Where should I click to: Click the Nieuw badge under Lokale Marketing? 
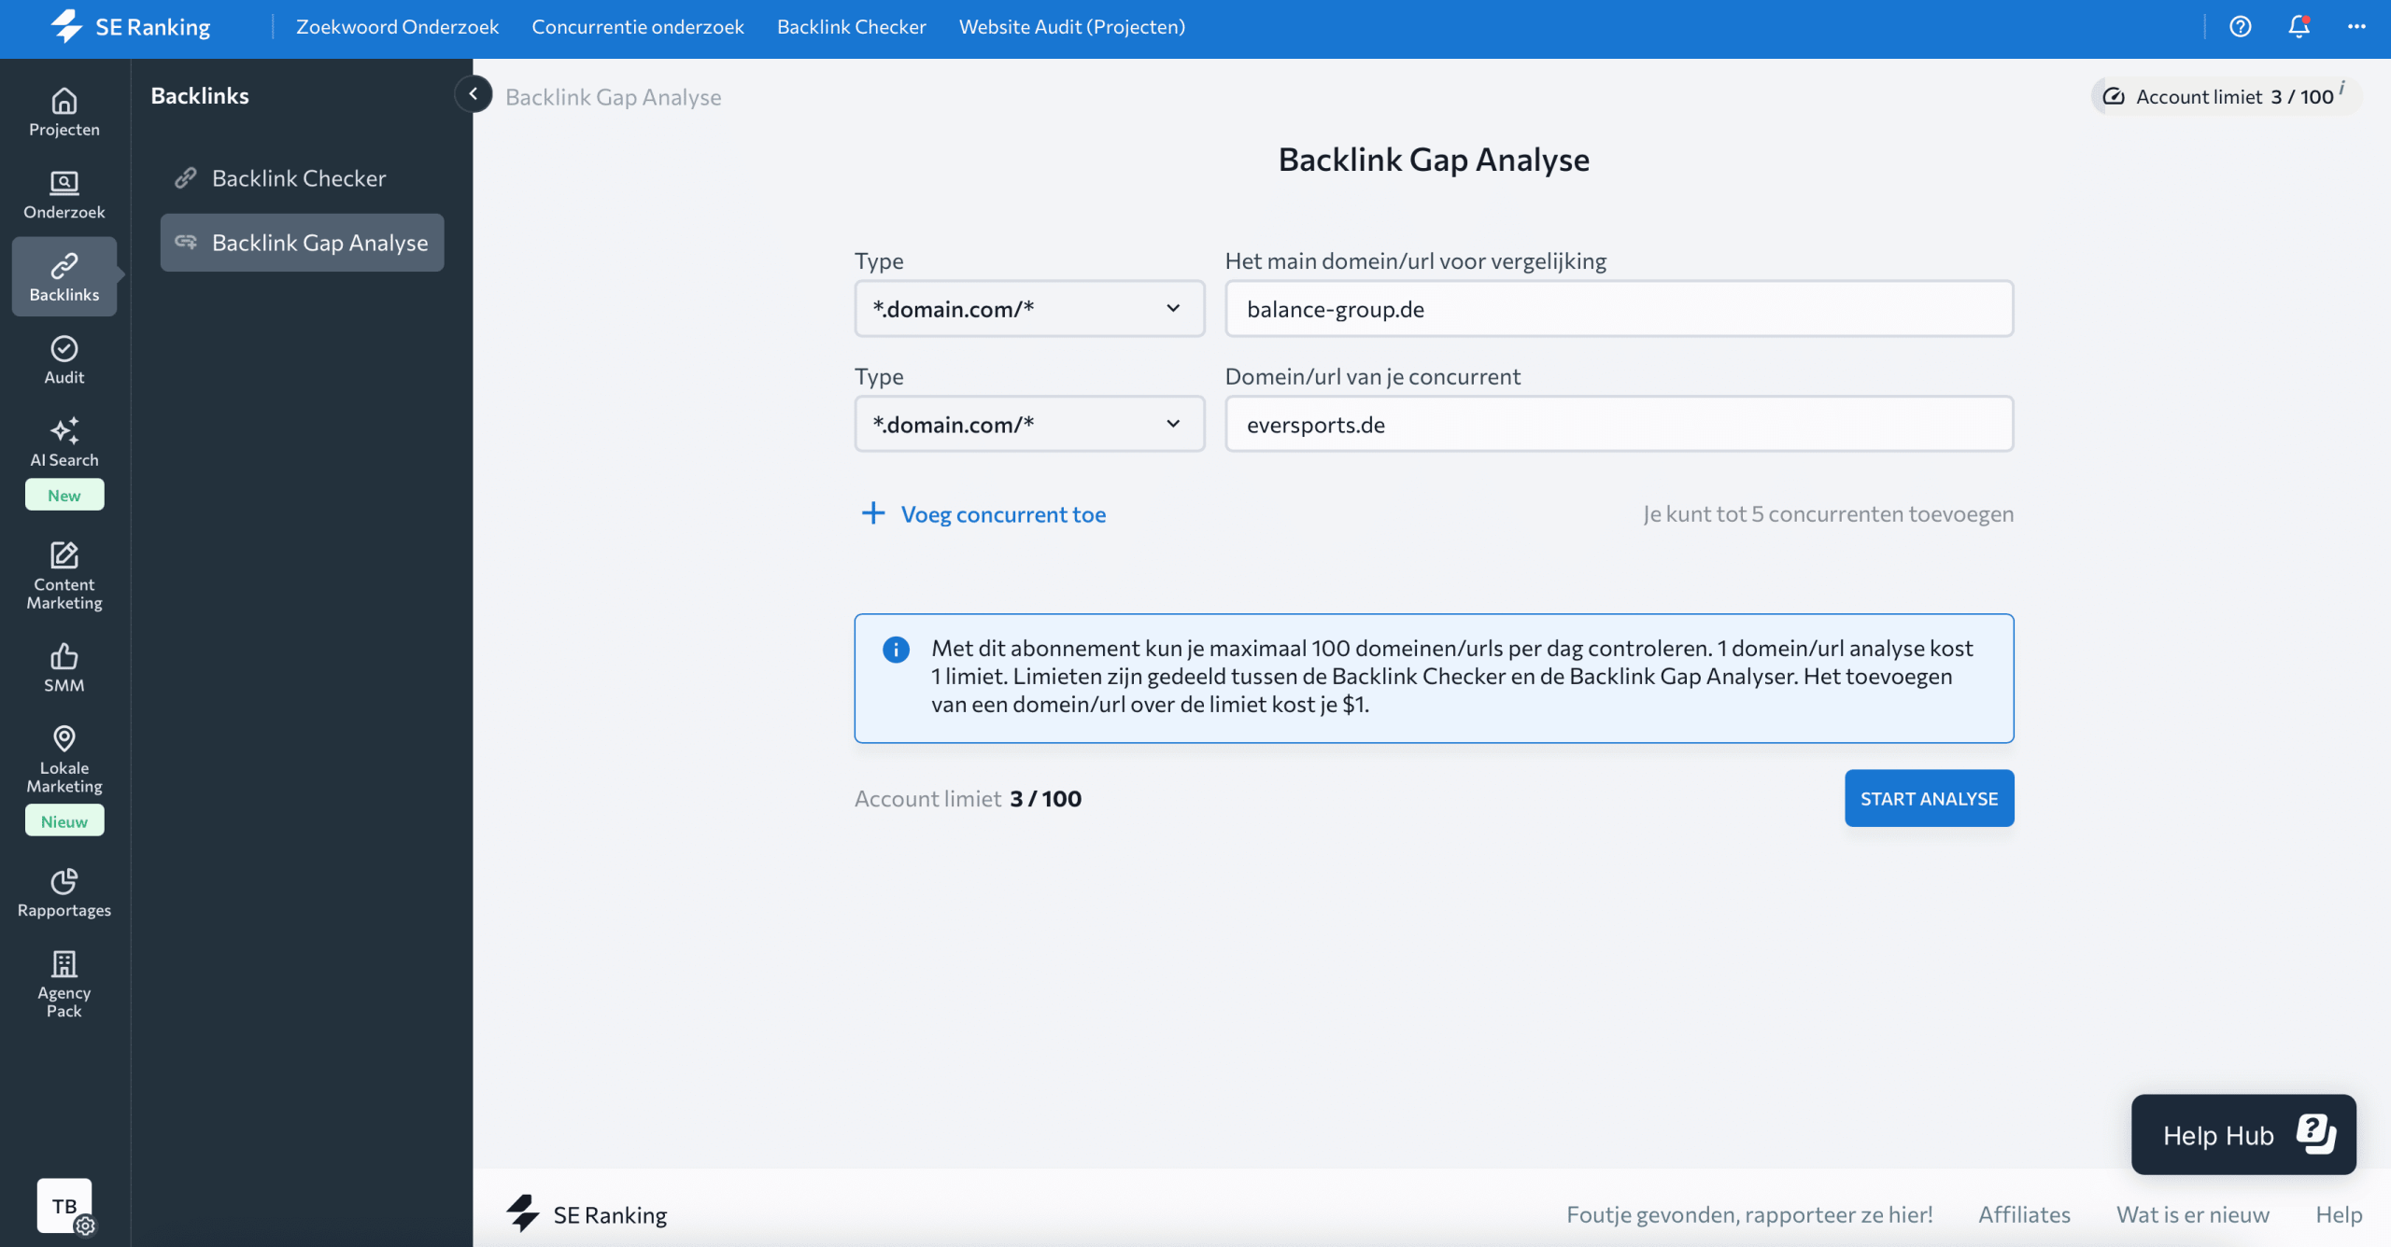point(64,820)
